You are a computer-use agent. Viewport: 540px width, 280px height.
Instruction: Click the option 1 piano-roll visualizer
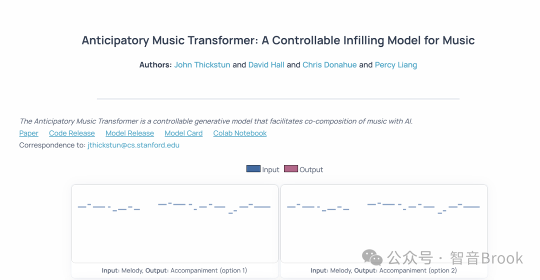(174, 223)
